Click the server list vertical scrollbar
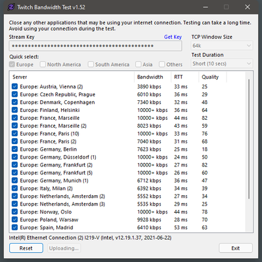Viewport: 262px width, 262px height. click(249, 139)
